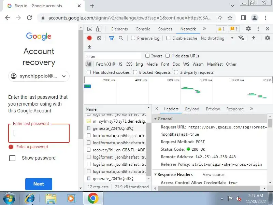
Task: Switch to the Console tab
Action: [143, 29]
